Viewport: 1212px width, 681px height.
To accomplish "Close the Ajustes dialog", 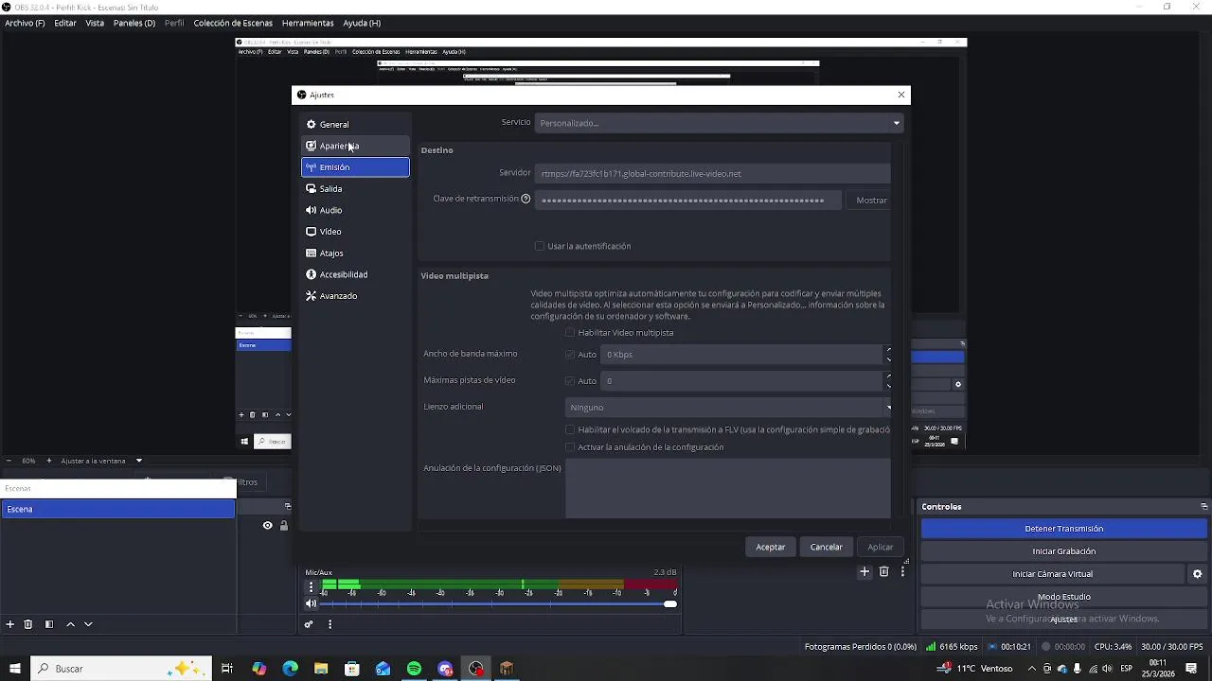I will pyautogui.click(x=900, y=95).
